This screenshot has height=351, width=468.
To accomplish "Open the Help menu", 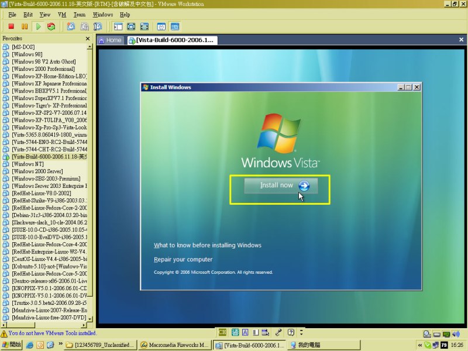I will (x=125, y=15).
